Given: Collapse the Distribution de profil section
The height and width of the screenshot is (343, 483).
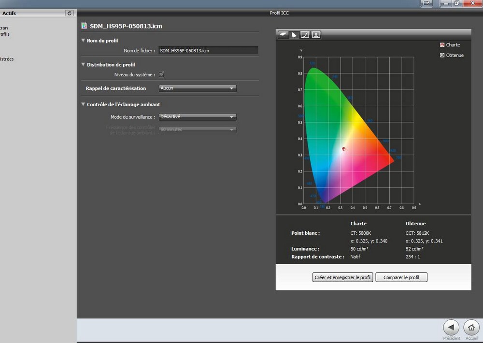Looking at the screenshot, I should pos(83,64).
